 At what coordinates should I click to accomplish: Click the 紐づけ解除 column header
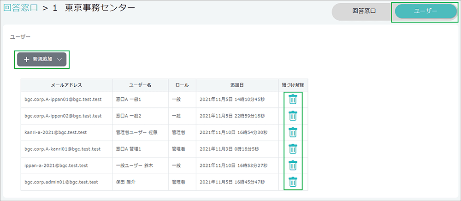[x=293, y=85]
